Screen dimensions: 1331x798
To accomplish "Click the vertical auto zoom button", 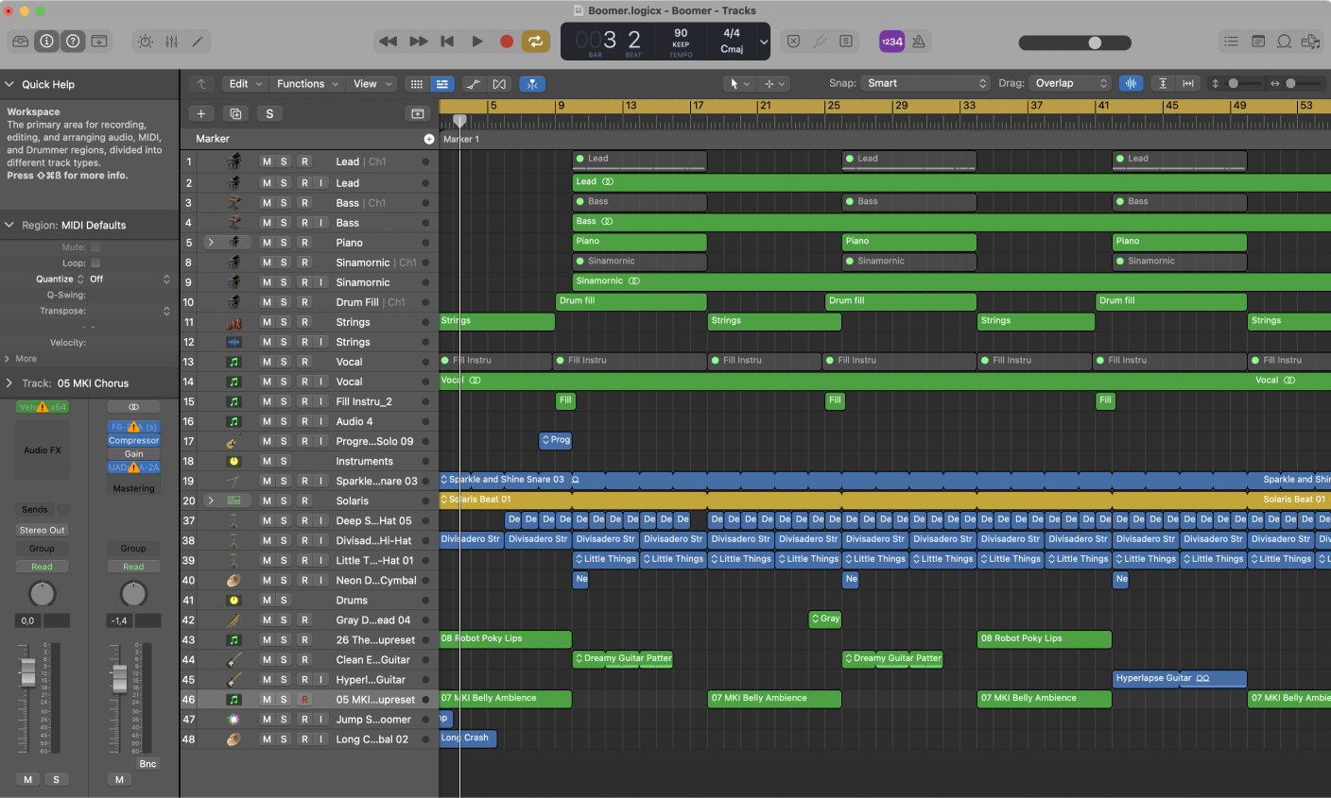I will click(x=1163, y=83).
